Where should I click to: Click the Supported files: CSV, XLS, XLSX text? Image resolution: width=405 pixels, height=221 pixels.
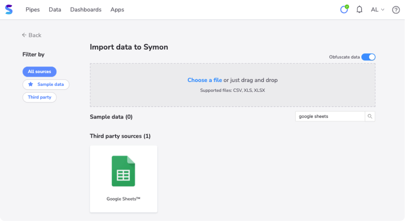coord(233,91)
